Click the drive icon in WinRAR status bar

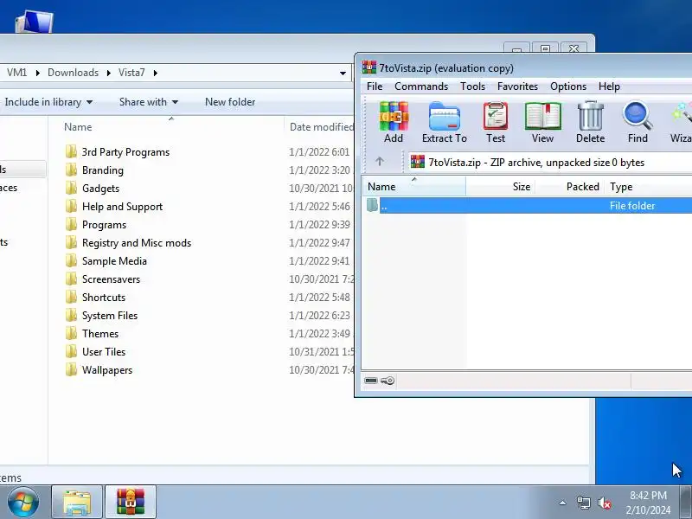pos(371,381)
